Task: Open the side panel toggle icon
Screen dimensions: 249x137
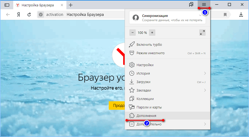Action: pyautogui.click(x=7, y=5)
